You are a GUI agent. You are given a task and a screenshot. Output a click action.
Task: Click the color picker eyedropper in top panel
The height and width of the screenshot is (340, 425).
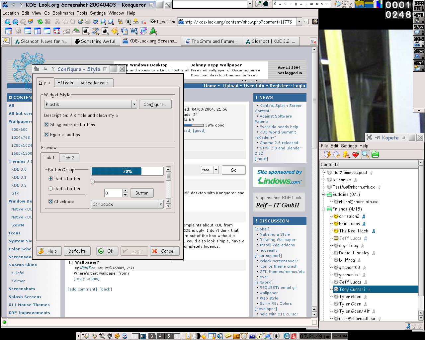click(258, 4)
